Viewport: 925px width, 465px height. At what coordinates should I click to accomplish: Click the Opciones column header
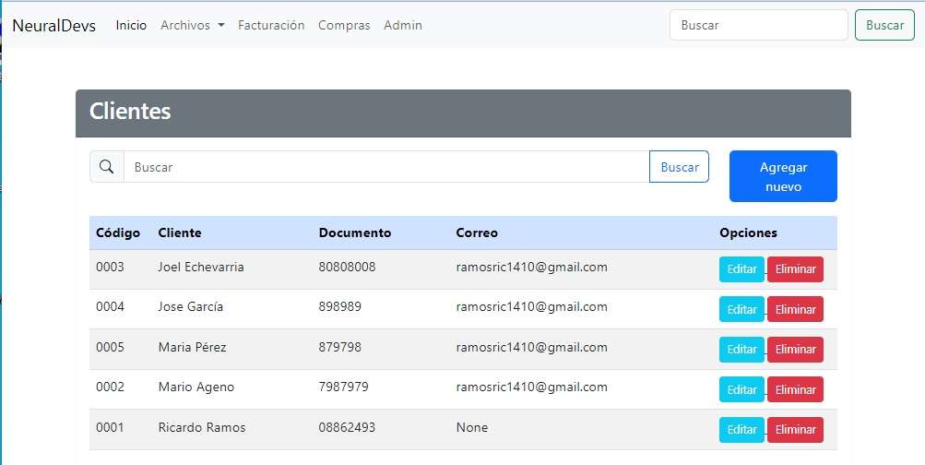[x=748, y=233]
